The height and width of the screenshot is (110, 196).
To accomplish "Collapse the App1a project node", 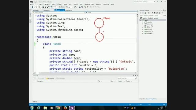I will click(x=141, y=20).
